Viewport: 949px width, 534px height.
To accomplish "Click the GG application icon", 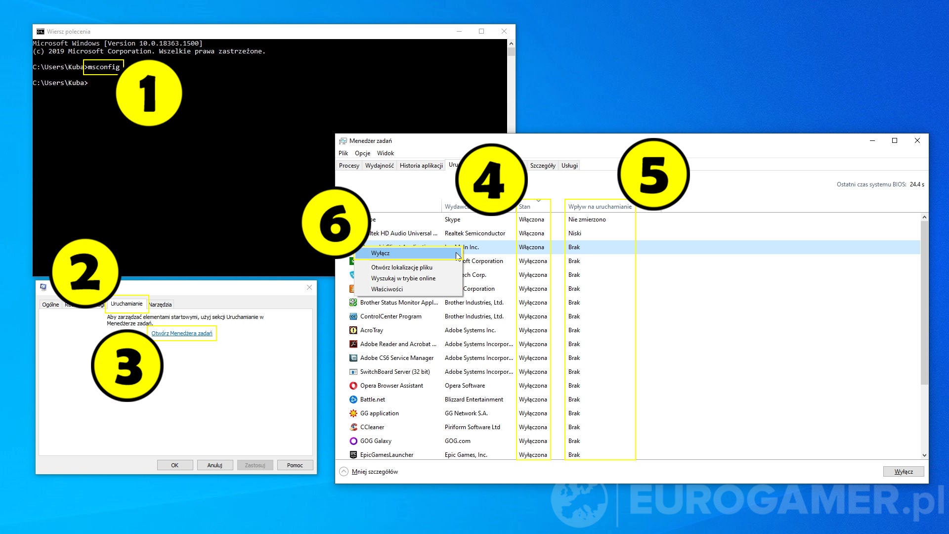I will click(x=353, y=413).
